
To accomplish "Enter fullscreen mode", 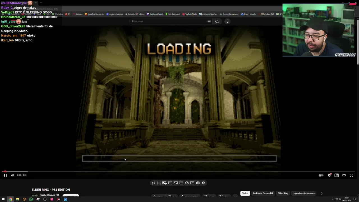I will [x=351, y=175].
